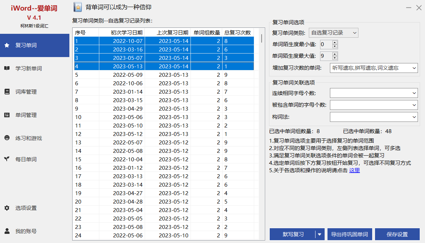Click the 导出待巩固单词 button
425x243 pixels.
point(350,234)
